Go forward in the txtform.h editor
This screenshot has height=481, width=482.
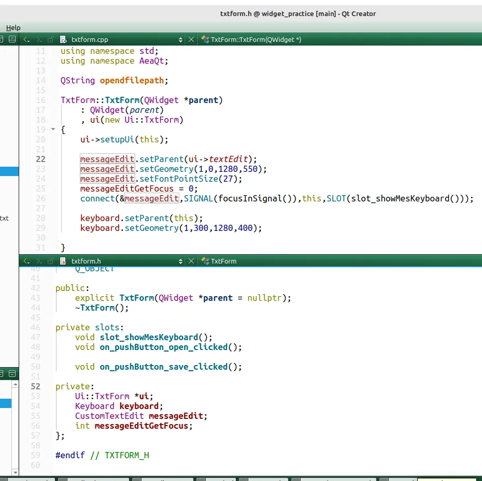(39, 261)
